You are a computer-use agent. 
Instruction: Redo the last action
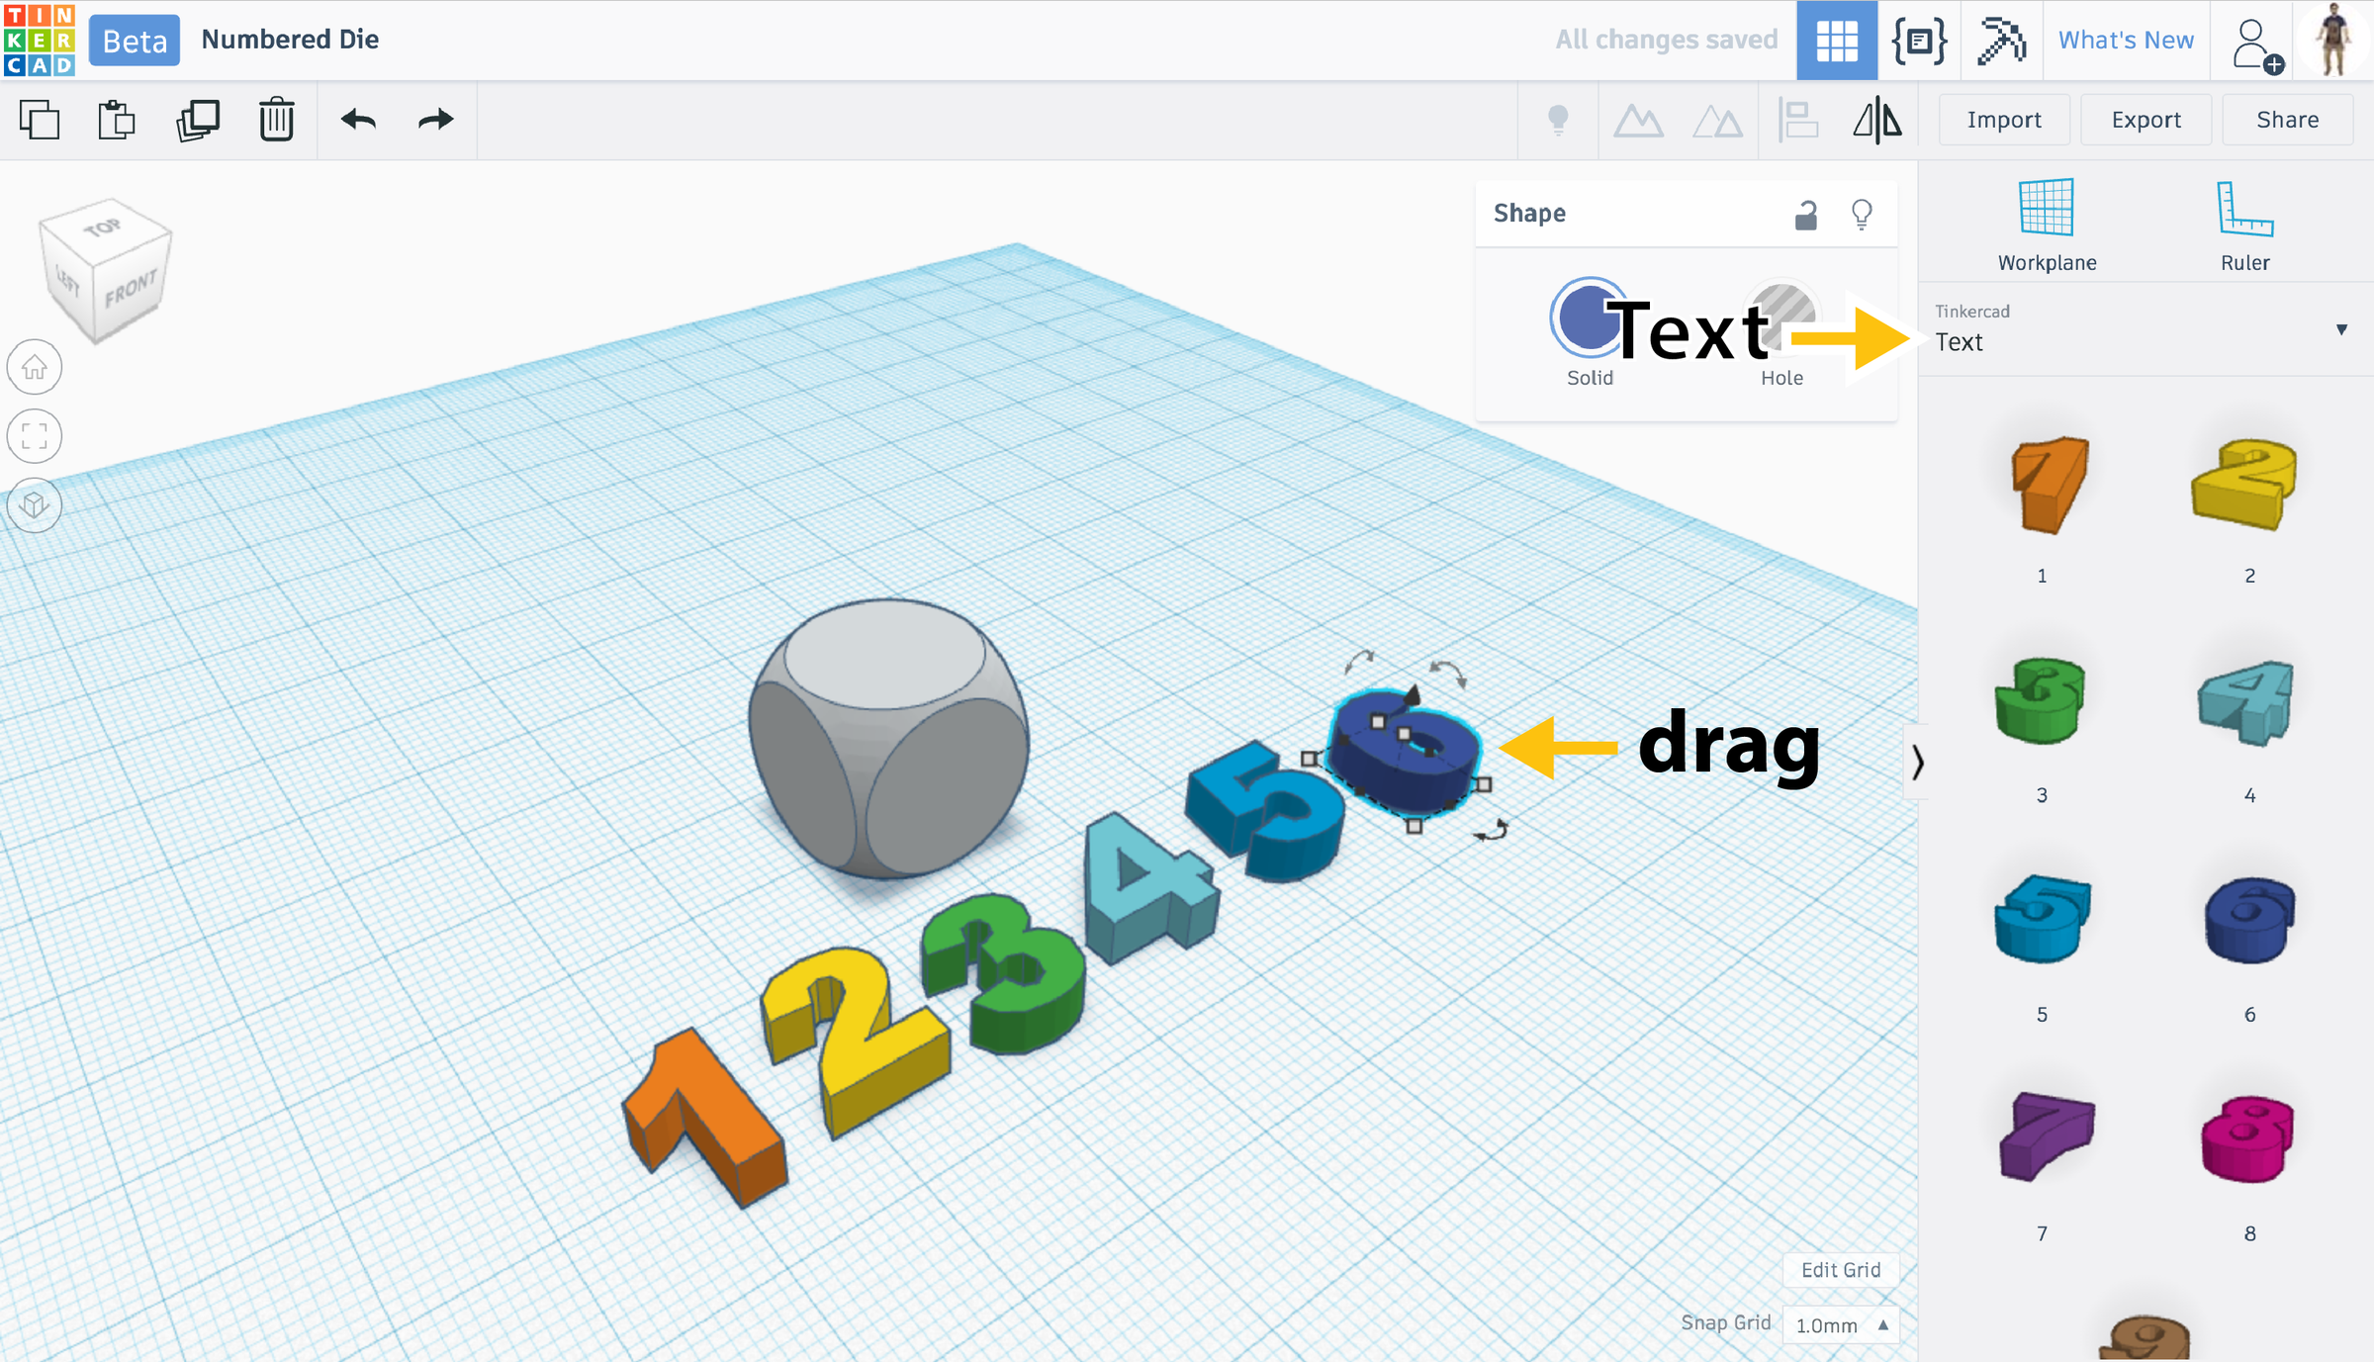pos(435,121)
